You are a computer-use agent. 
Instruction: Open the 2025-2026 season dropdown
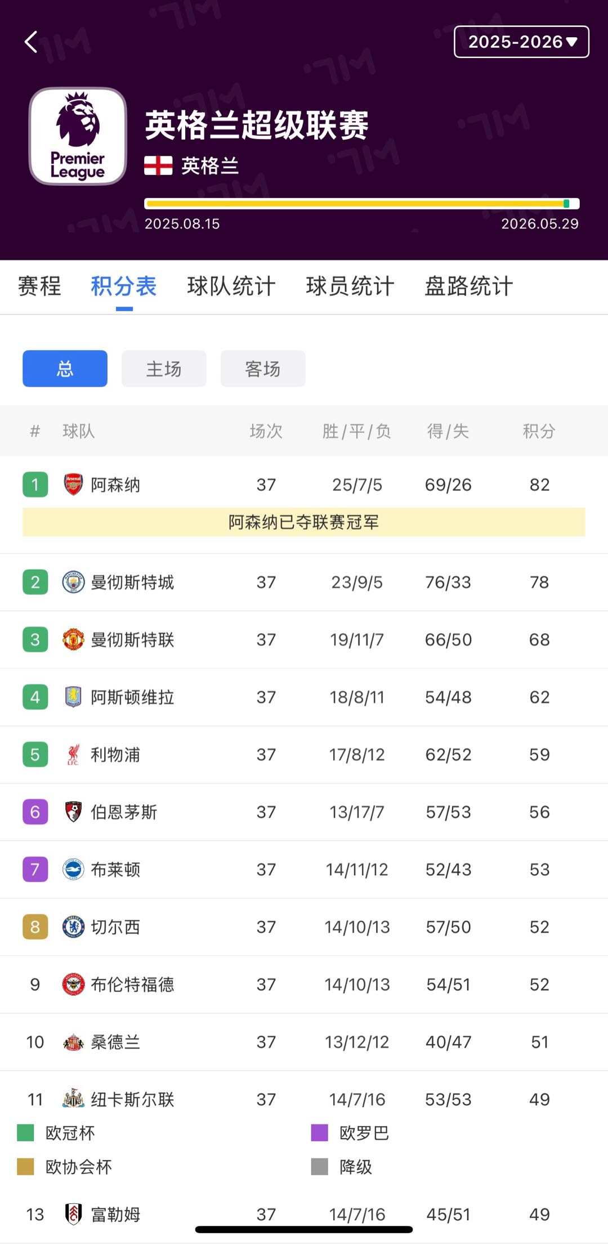click(x=521, y=42)
